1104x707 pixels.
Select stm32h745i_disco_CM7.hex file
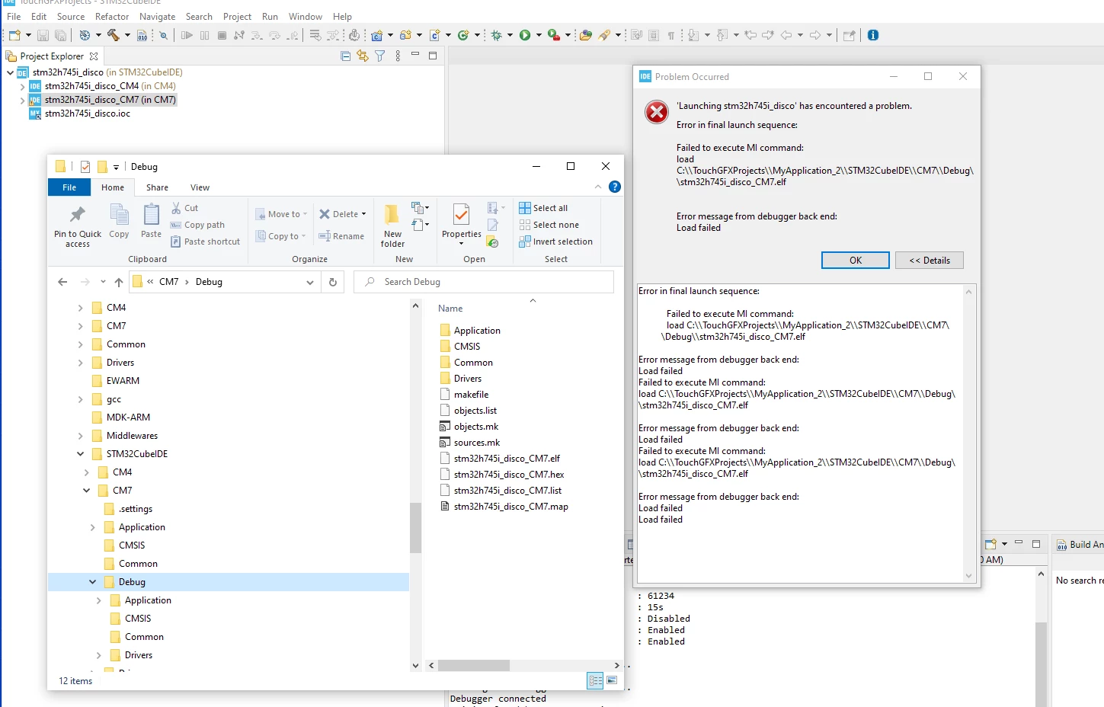[x=509, y=475]
